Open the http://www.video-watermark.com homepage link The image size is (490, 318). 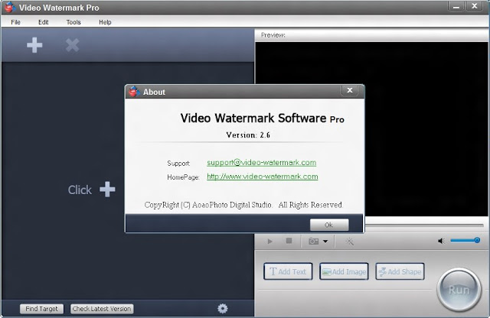click(263, 177)
